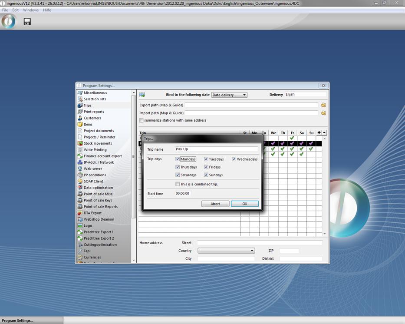Image resolution: width=405 pixels, height=324 pixels.
Task: Open folder browser for Export path
Action: (x=323, y=105)
